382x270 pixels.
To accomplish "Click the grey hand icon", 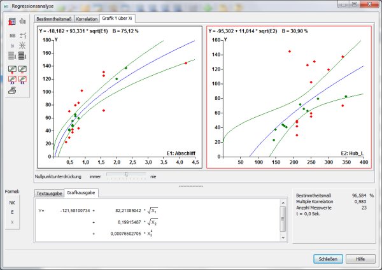I will click(23, 21).
